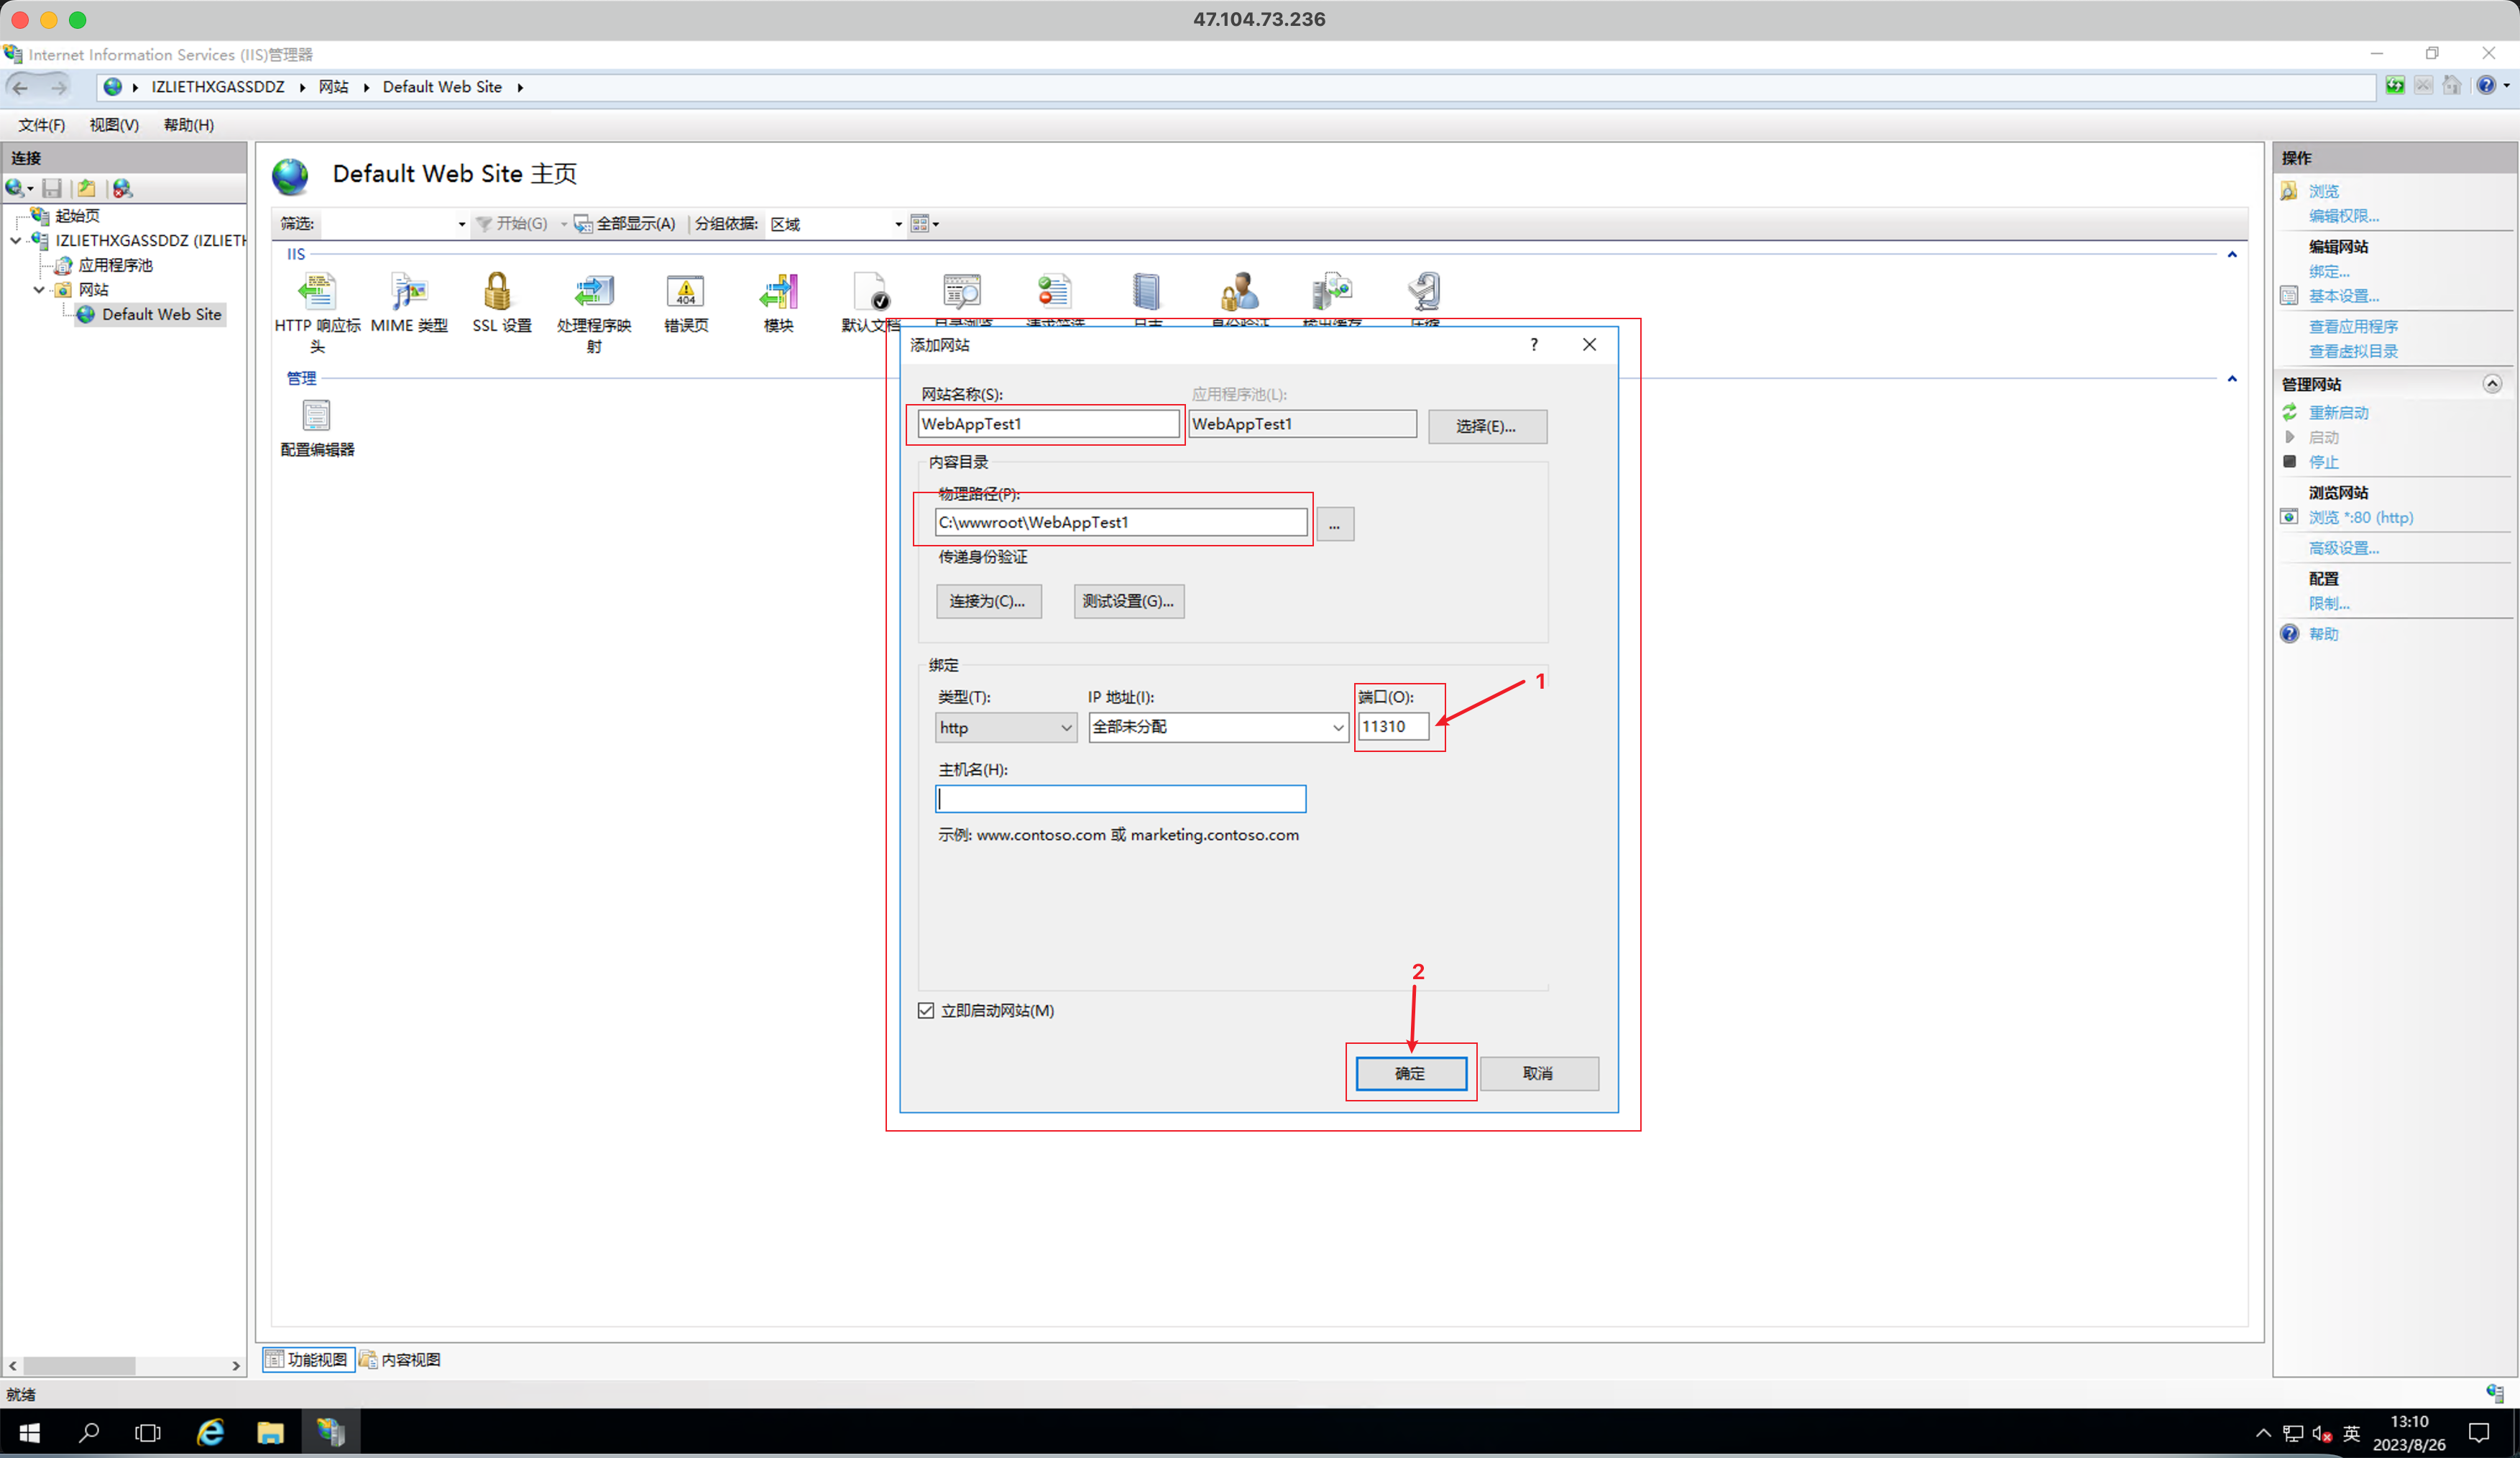Click the 确定 button
2520x1458 pixels.
click(1410, 1073)
